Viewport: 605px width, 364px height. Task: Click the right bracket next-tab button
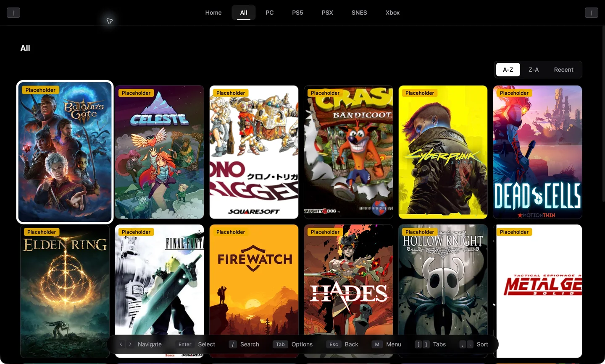coord(591,13)
